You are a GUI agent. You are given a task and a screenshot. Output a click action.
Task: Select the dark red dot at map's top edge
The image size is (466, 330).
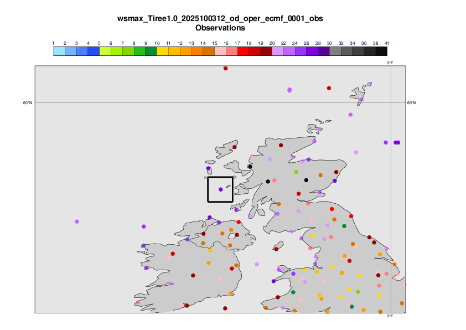click(x=225, y=68)
